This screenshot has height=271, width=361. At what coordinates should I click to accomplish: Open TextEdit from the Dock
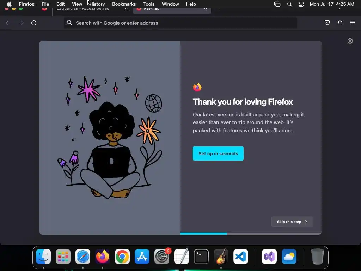(182, 256)
